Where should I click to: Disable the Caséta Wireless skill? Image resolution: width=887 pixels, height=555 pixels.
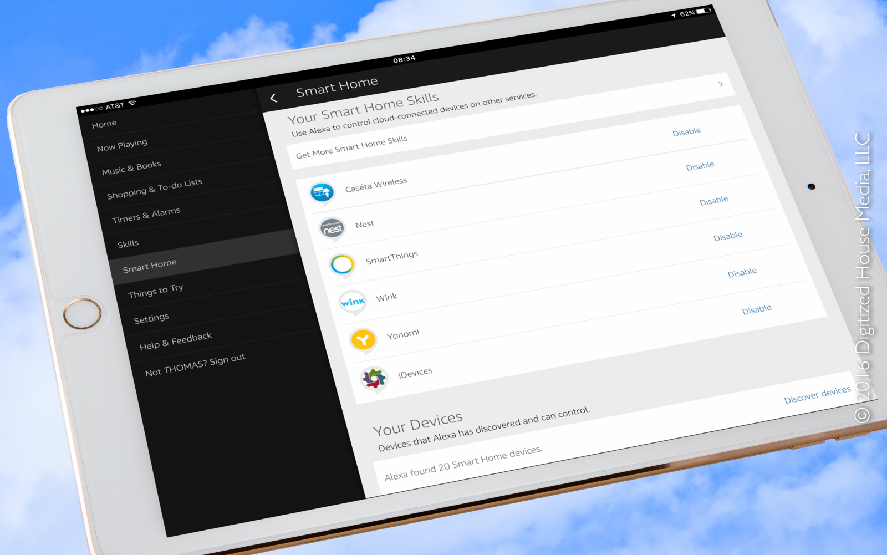pos(686,132)
